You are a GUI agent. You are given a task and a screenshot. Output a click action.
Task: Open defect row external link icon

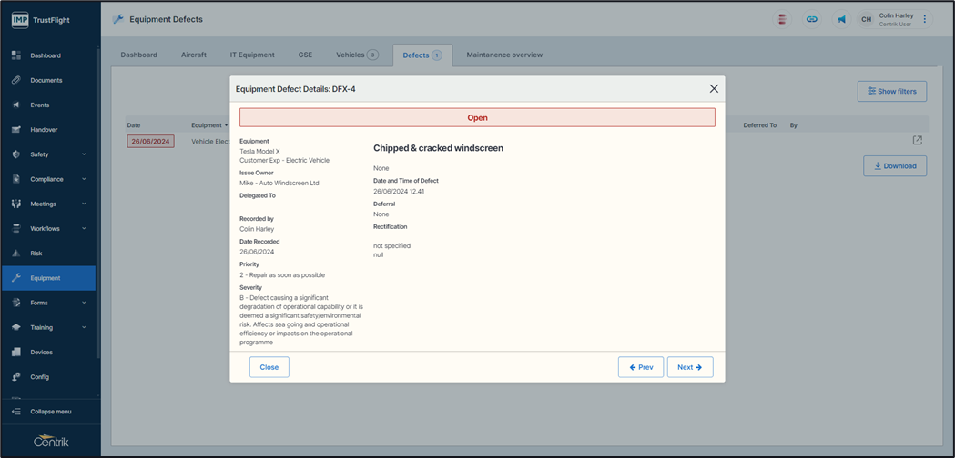click(x=917, y=140)
